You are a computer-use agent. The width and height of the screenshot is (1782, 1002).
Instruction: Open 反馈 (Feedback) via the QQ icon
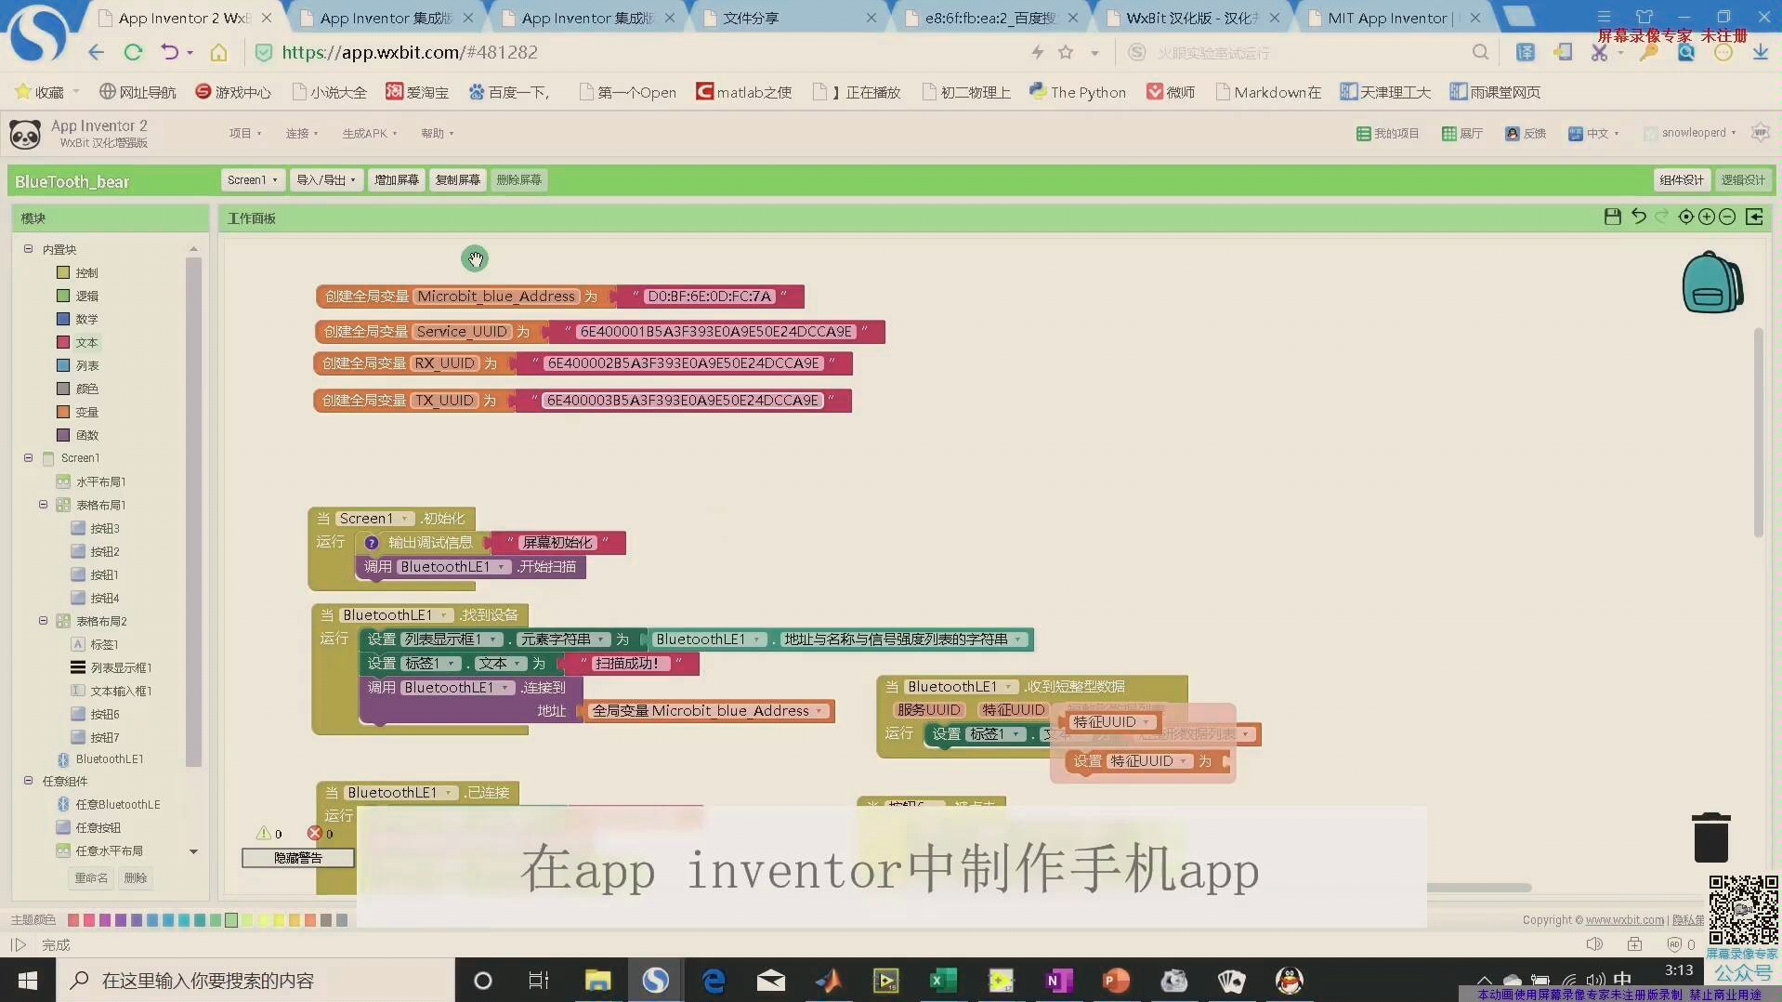tap(1526, 133)
